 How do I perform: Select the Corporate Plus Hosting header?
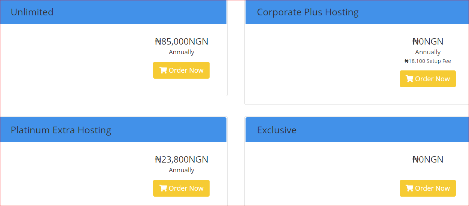(x=308, y=12)
